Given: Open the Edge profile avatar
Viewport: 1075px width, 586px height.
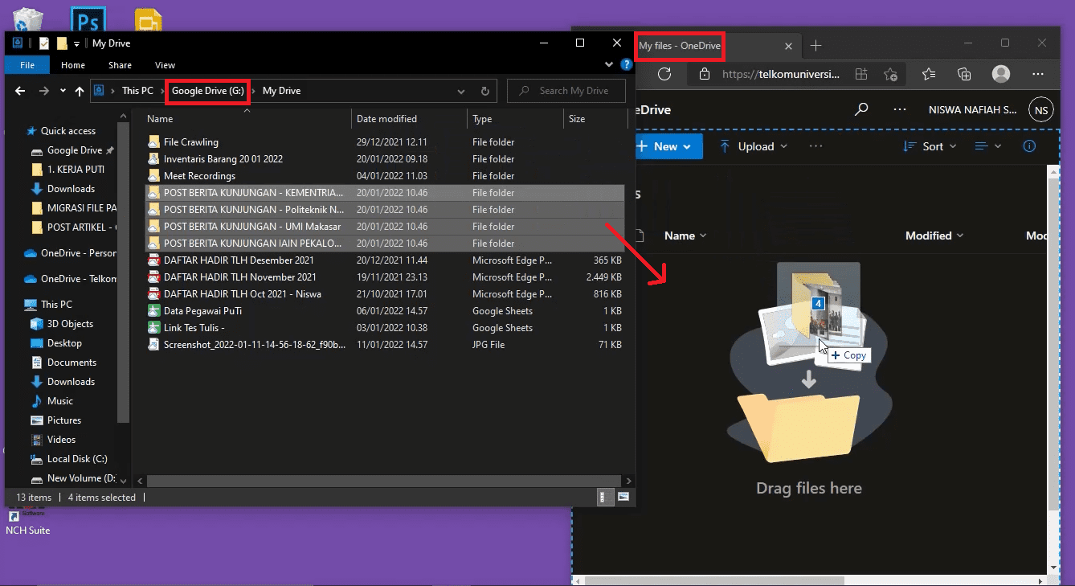Looking at the screenshot, I should [x=1001, y=74].
